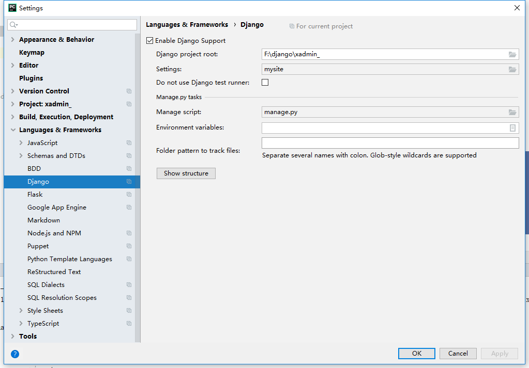Viewport: 529px width, 368px height.
Task: Click project-level icon beside Flask
Action: click(x=129, y=194)
